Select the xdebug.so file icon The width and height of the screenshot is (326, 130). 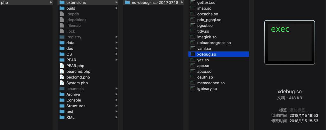(193, 54)
